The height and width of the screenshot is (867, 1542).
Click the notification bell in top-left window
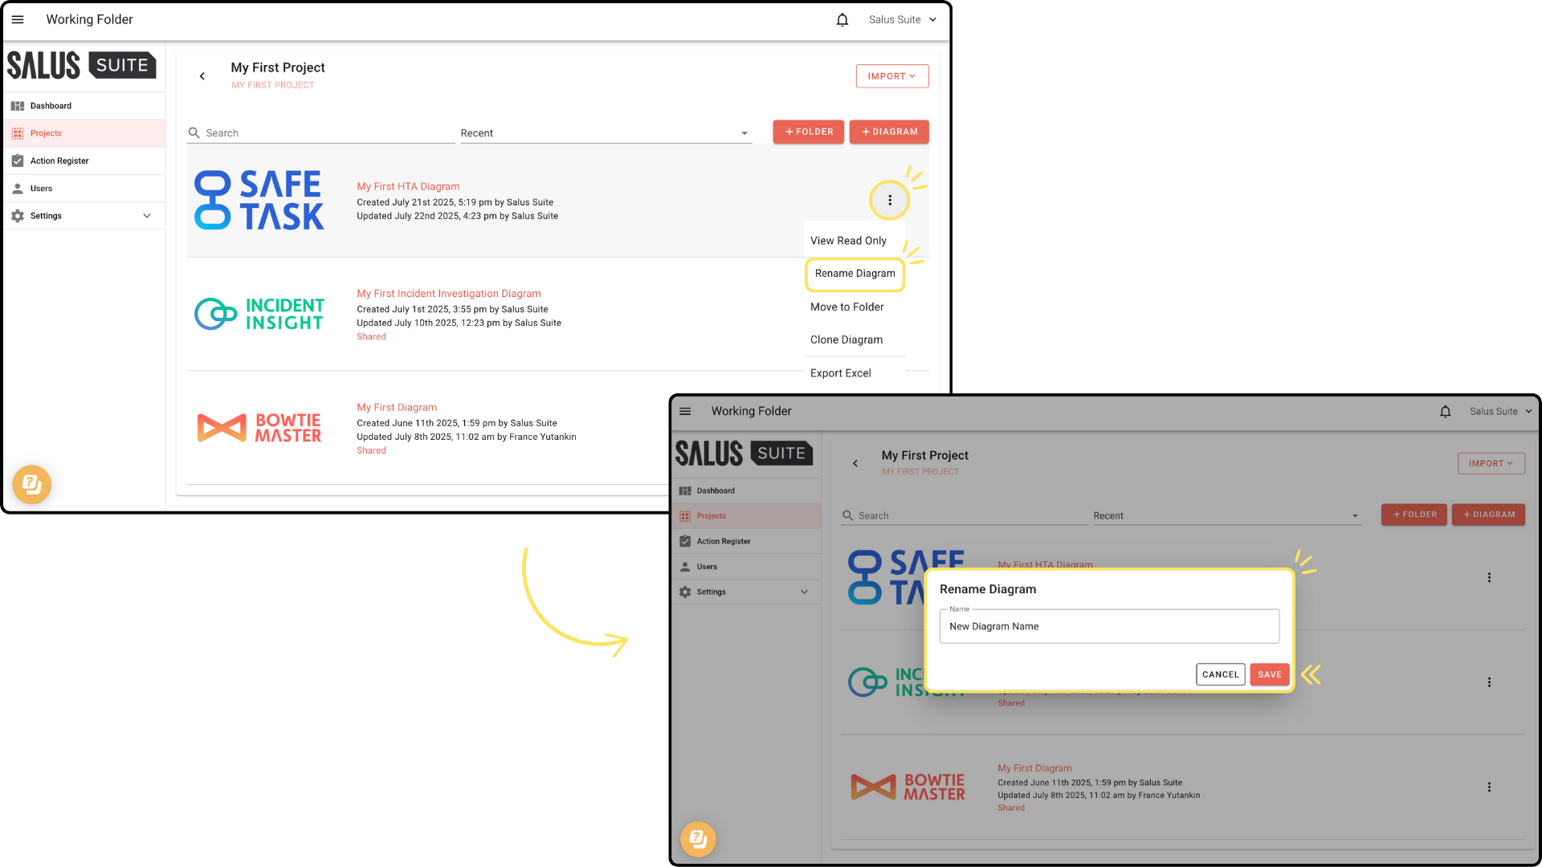click(842, 20)
